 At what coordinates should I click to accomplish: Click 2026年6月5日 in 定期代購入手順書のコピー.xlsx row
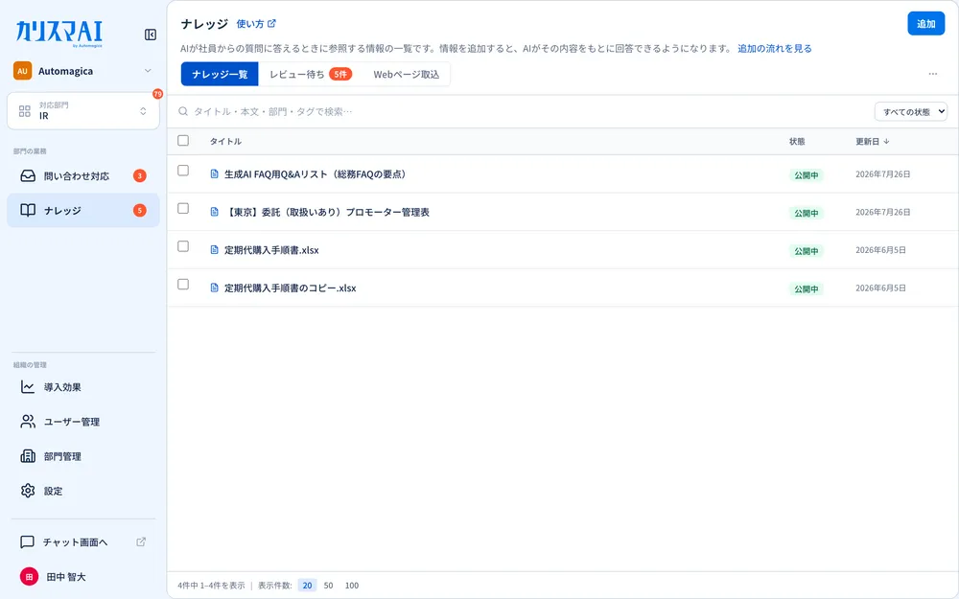[880, 288]
